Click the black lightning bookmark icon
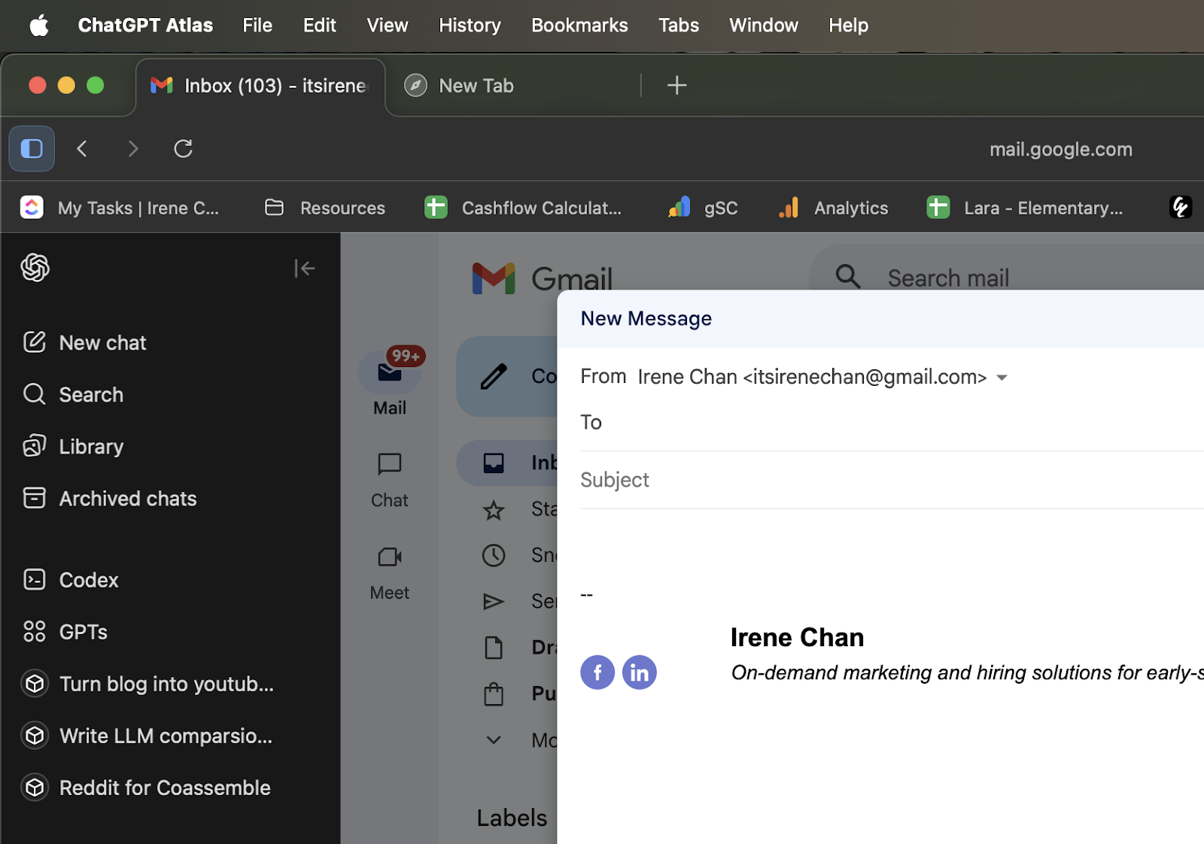1204x844 pixels. tap(1180, 207)
